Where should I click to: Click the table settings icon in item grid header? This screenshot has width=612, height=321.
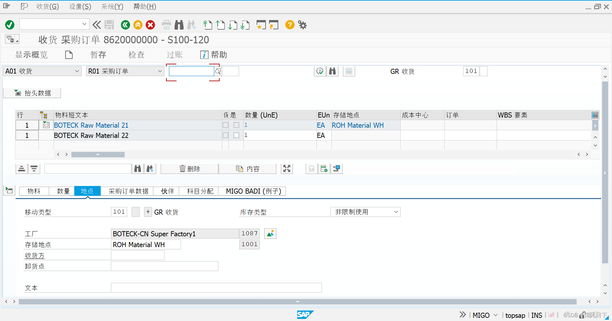pyautogui.click(x=595, y=115)
